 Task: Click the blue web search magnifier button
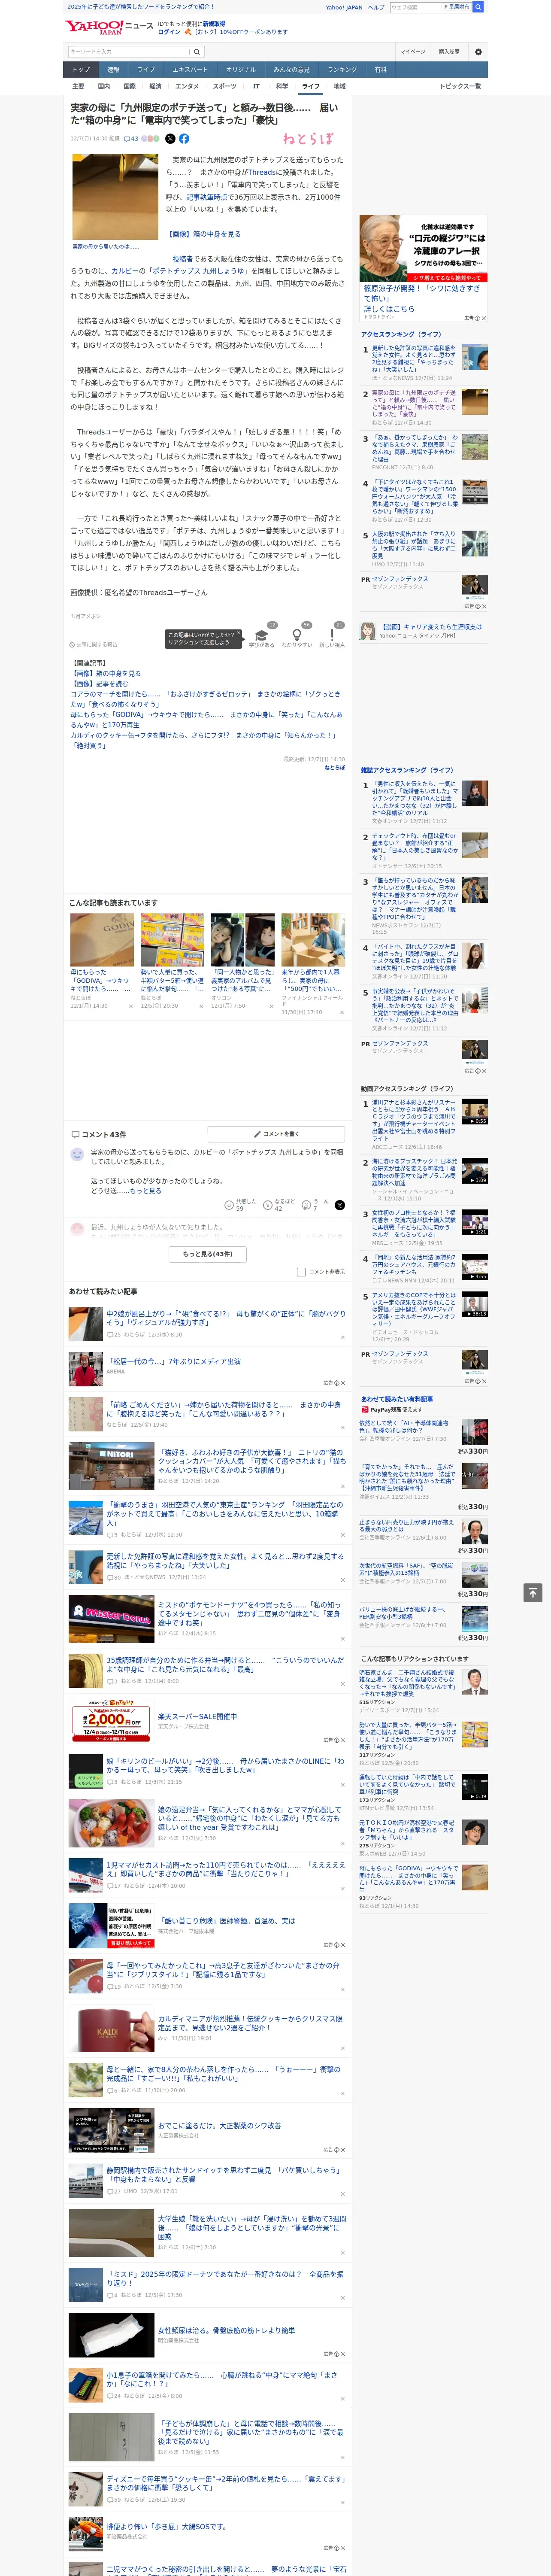(478, 7)
